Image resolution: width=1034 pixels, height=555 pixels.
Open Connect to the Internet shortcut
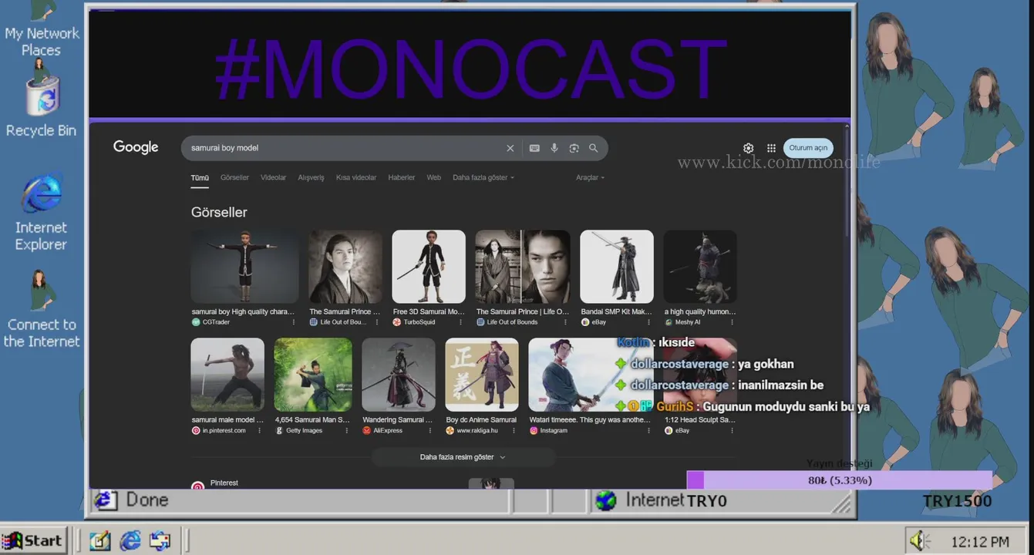41,308
